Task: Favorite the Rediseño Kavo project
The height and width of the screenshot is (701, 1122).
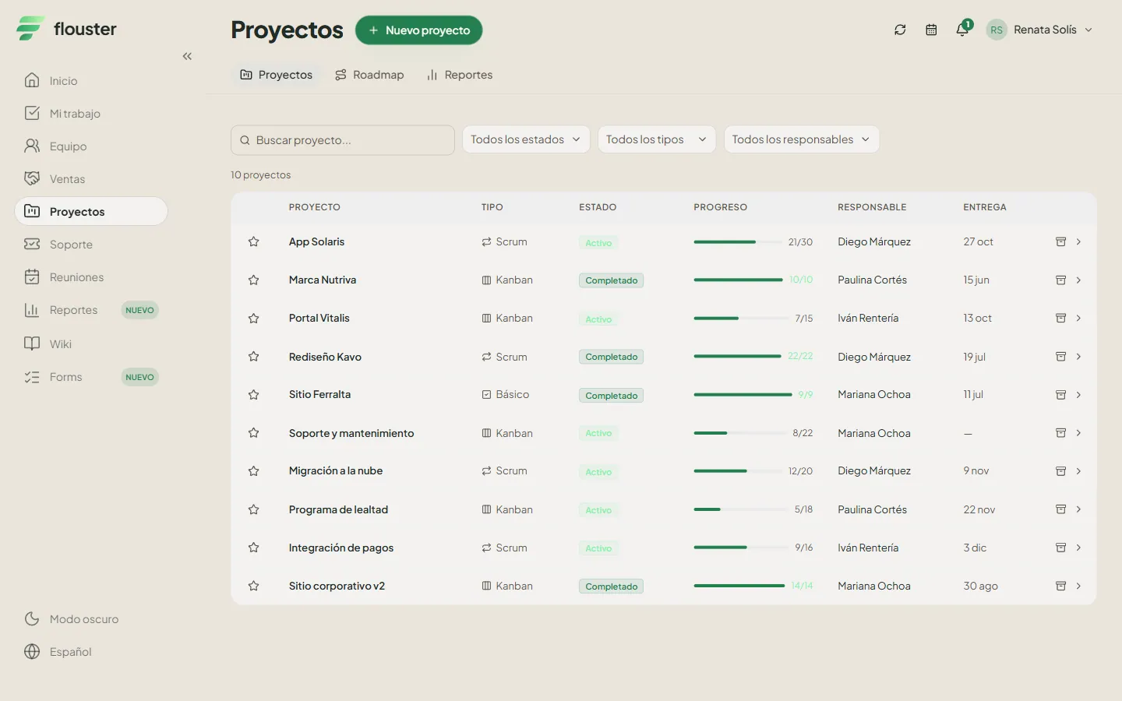Action: (253, 357)
